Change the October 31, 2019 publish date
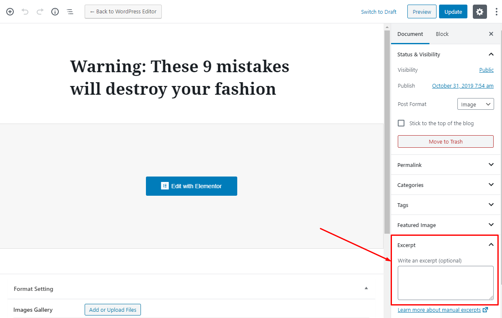The image size is (502, 318). [463, 86]
